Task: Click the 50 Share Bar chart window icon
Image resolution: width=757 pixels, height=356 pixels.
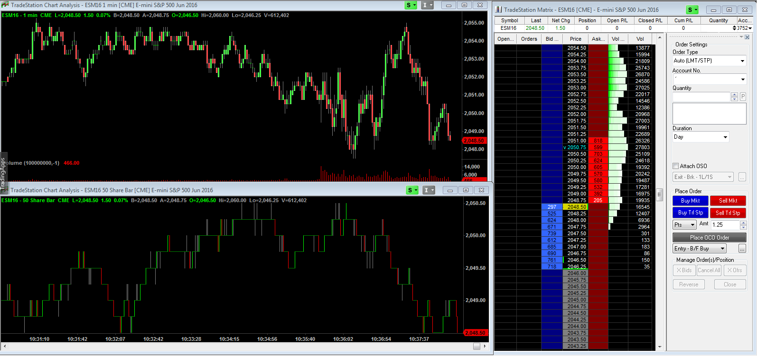Action: [x=5, y=190]
